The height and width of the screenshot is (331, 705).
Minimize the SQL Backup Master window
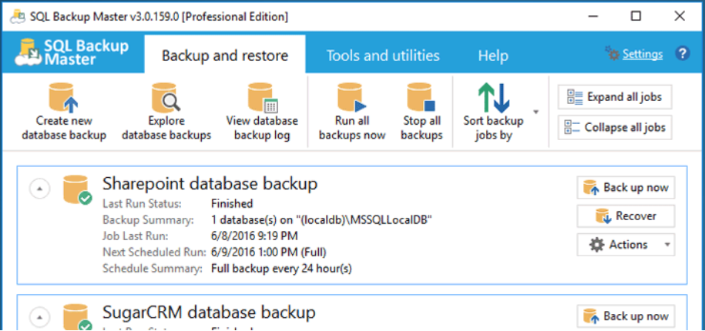(x=593, y=17)
